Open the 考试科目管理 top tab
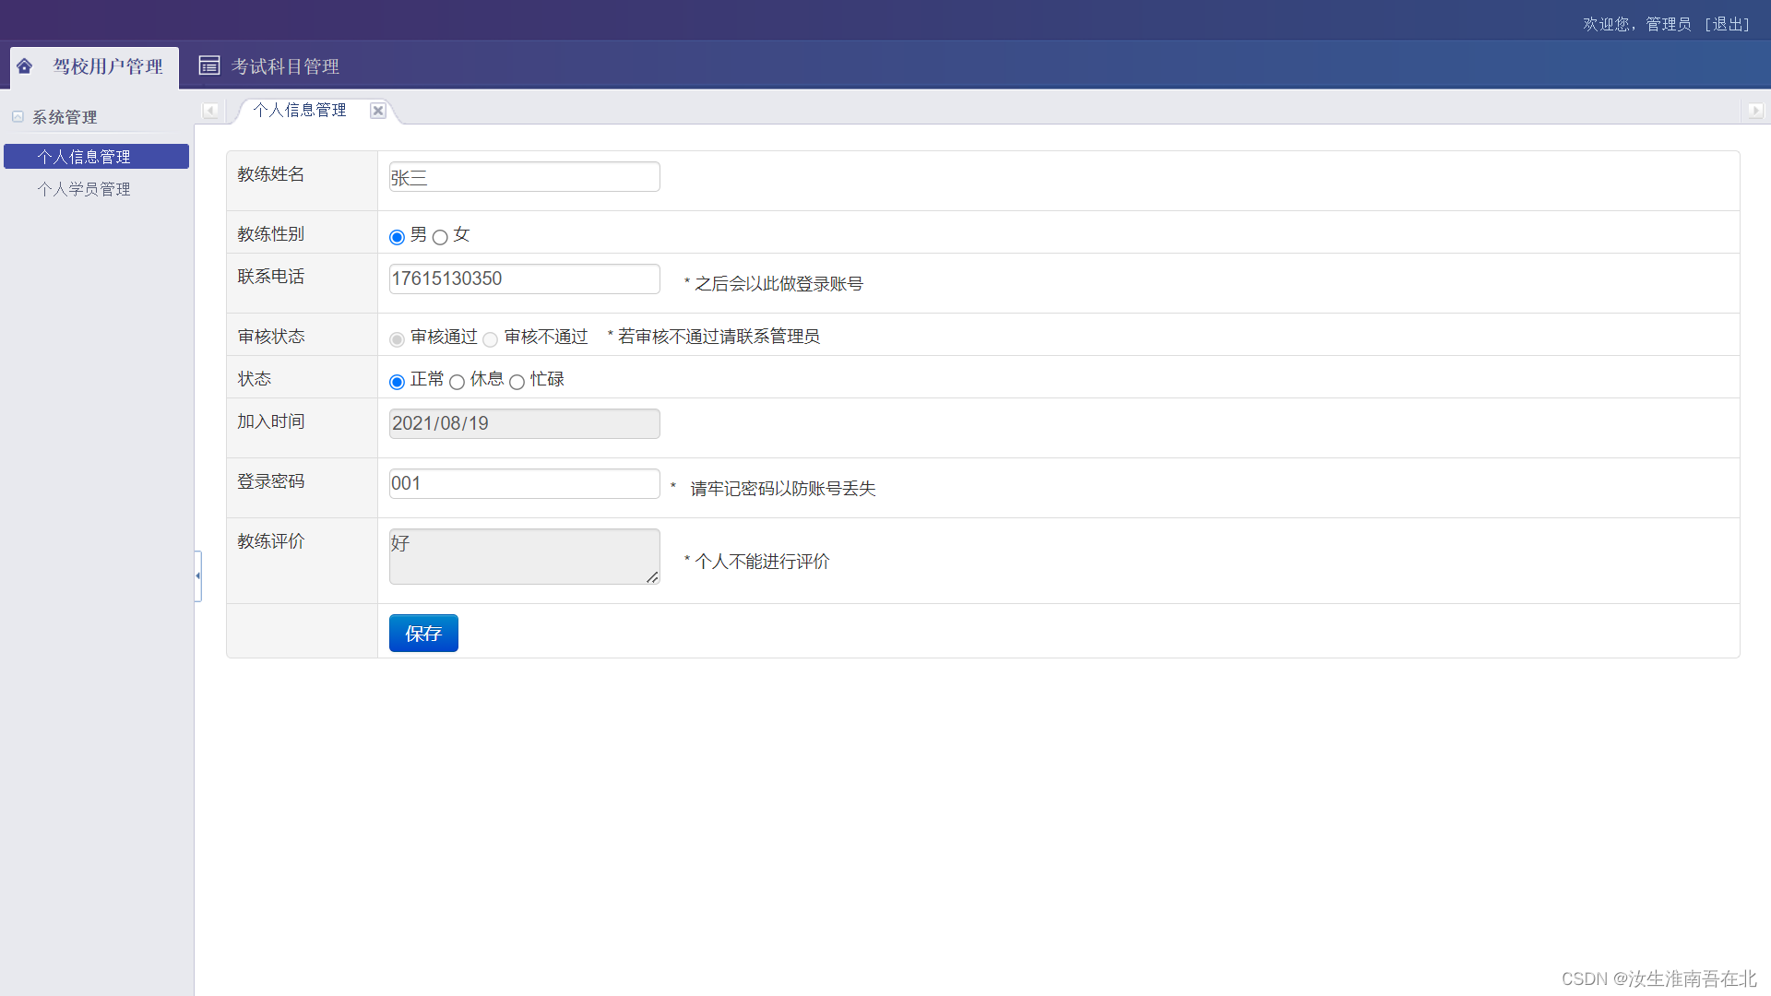The height and width of the screenshot is (996, 1771). [x=269, y=66]
